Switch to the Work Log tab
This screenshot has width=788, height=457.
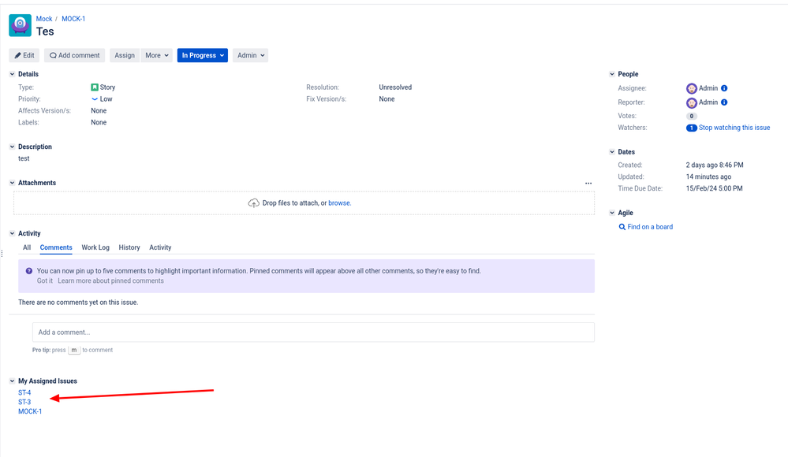click(x=95, y=247)
